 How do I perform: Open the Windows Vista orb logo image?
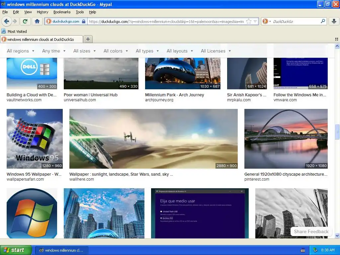click(x=32, y=213)
